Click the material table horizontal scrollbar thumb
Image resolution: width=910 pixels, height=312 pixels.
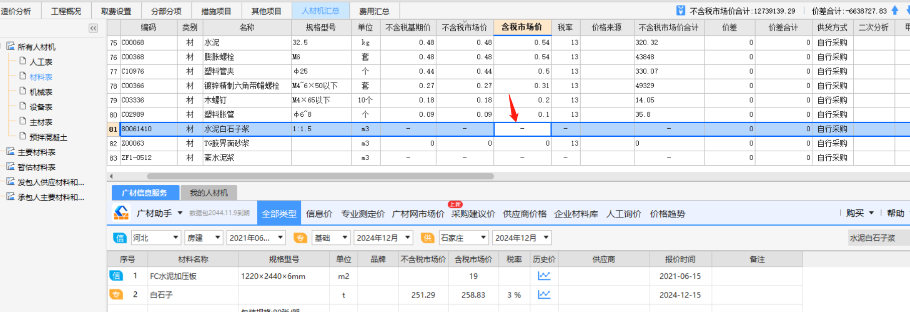click(320, 176)
